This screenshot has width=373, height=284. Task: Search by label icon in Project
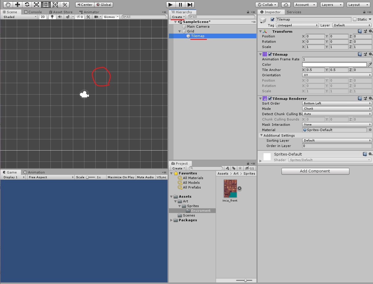[x=234, y=168]
